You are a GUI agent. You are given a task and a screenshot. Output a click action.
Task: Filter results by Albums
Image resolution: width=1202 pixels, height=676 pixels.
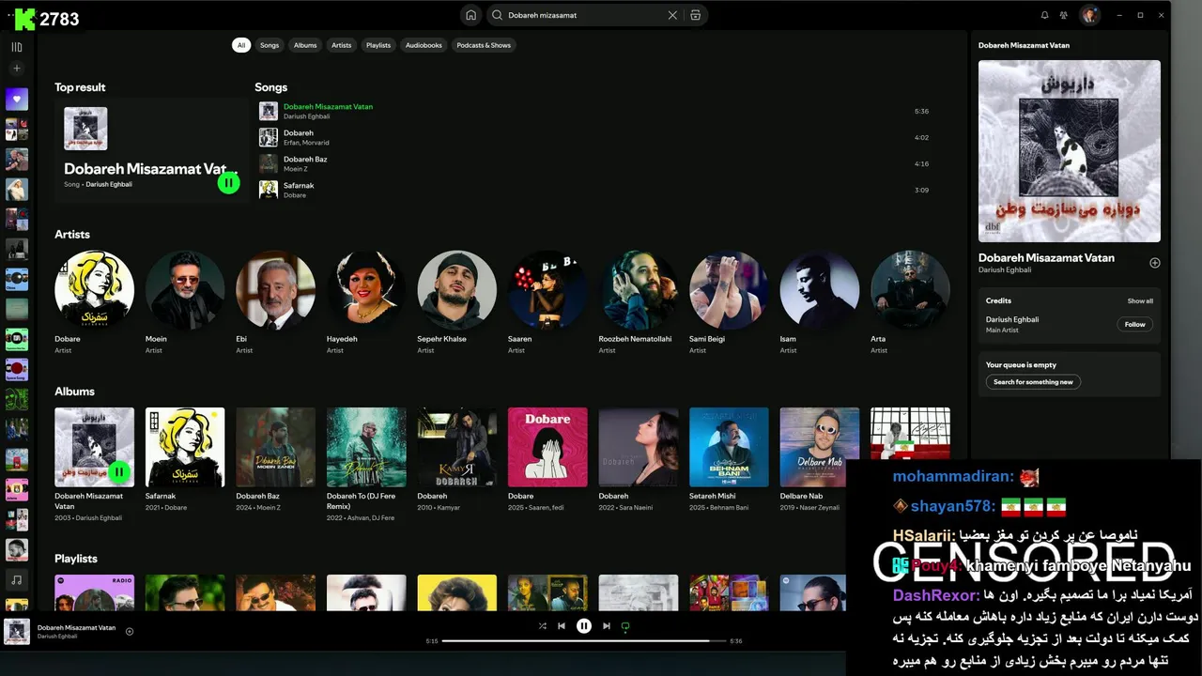coord(305,45)
